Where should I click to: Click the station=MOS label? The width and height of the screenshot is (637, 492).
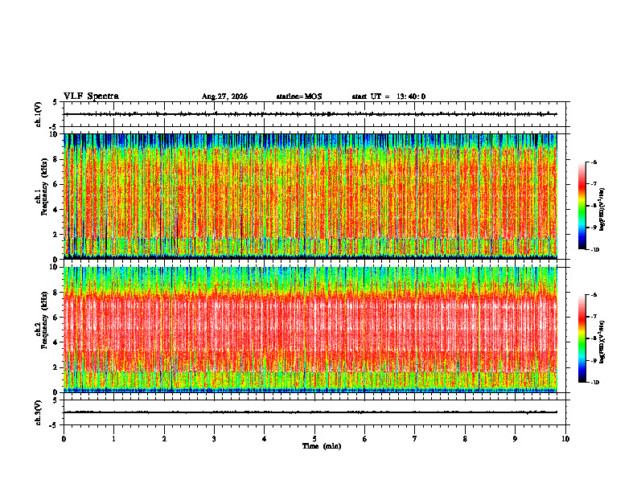[x=299, y=96]
